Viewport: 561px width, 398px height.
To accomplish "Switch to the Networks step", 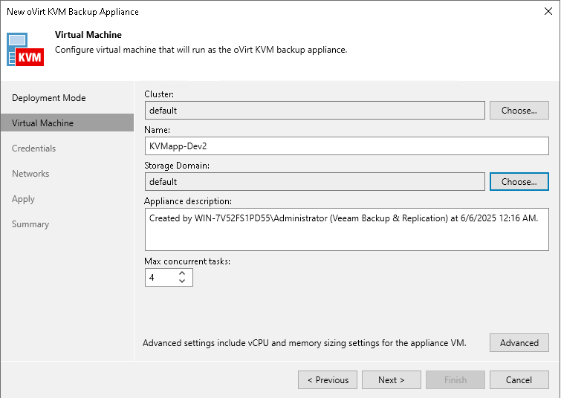I will 30,174.
